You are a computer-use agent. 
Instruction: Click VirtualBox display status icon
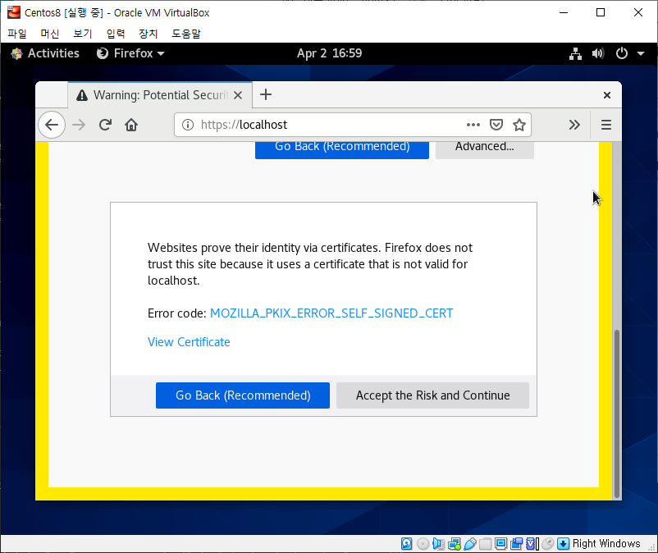500,544
